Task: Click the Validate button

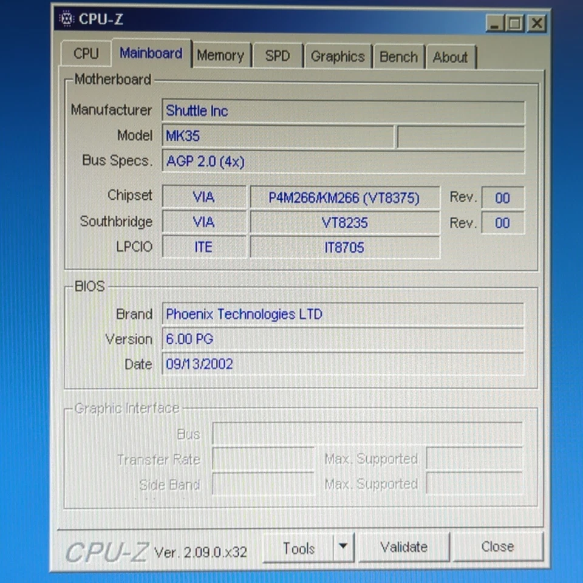Action: [x=404, y=547]
